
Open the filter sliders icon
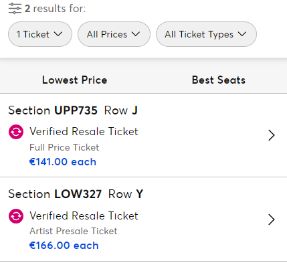15,9
